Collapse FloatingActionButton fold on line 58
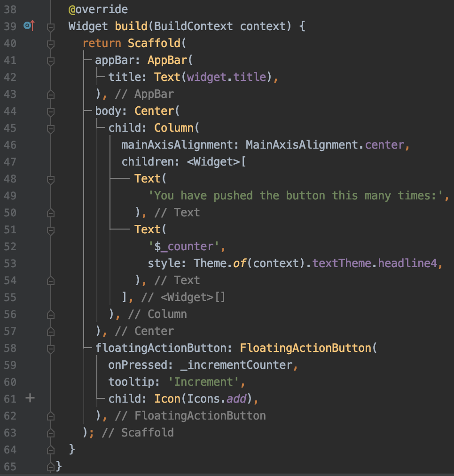454x476 pixels. (x=51, y=349)
